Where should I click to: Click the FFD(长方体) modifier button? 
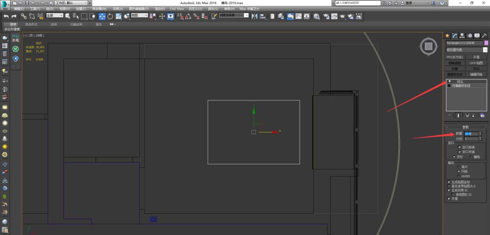click(455, 57)
